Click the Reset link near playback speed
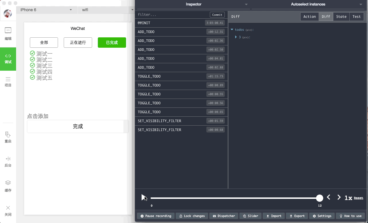 tap(358, 198)
